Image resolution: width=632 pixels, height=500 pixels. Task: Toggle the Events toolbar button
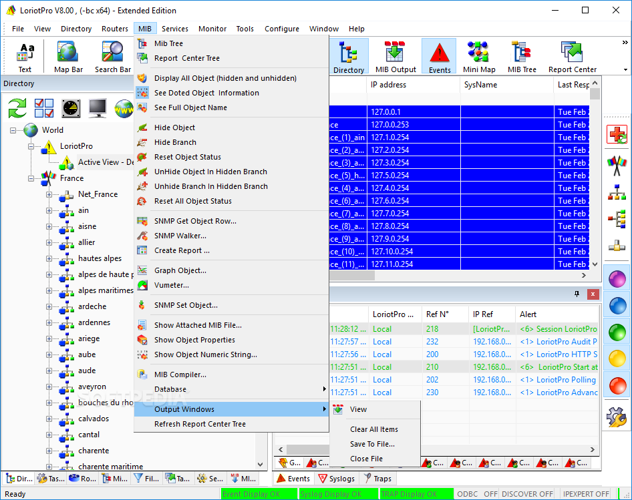click(440, 57)
